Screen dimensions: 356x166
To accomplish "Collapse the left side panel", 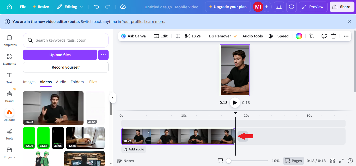I will coord(113,98).
